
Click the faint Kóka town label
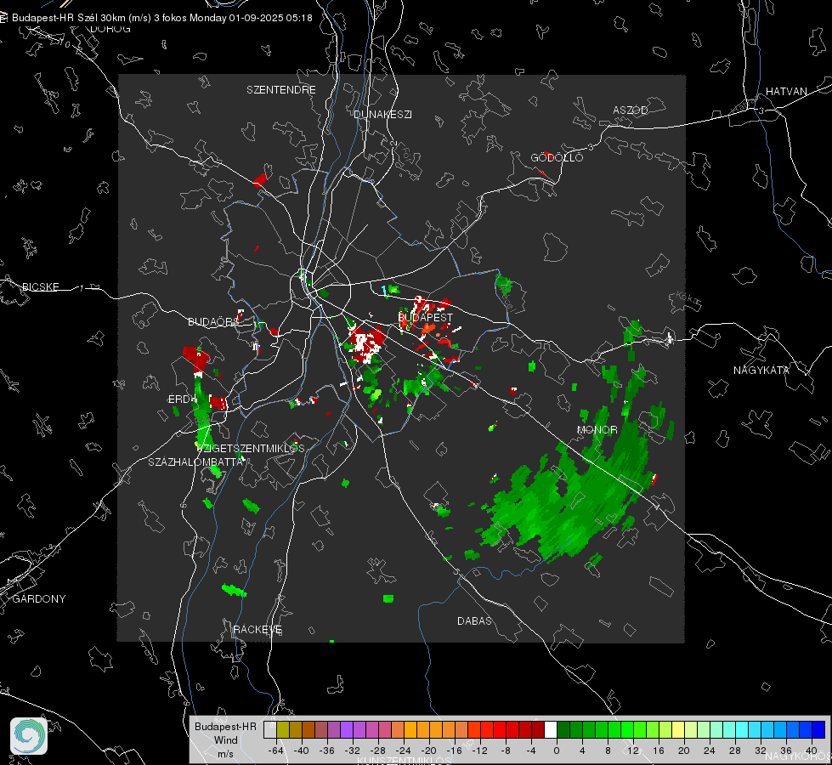point(688,299)
